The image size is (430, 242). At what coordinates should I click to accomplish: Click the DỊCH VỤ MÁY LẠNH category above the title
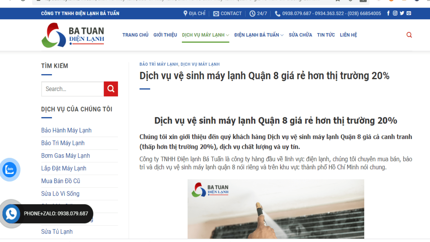200,64
